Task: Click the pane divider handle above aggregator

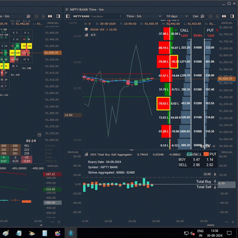Action: pos(132,150)
